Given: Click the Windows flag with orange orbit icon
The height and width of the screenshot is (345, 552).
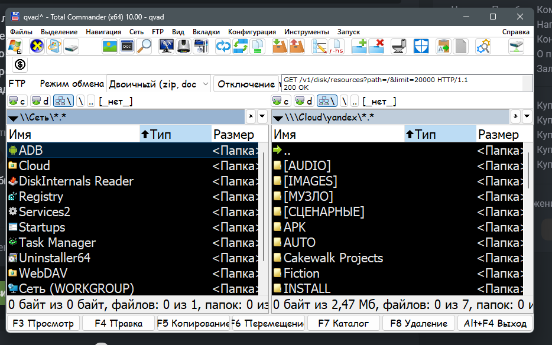Looking at the screenshot, I should coord(54,47).
